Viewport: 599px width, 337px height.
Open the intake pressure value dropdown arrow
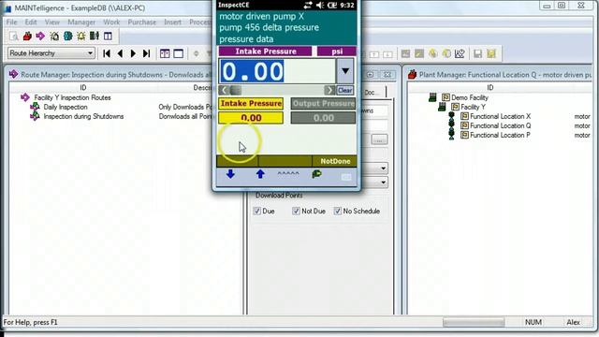[345, 71]
